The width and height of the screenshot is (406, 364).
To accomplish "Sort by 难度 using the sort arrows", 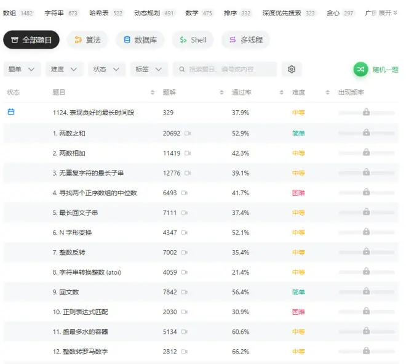I will click(328, 92).
